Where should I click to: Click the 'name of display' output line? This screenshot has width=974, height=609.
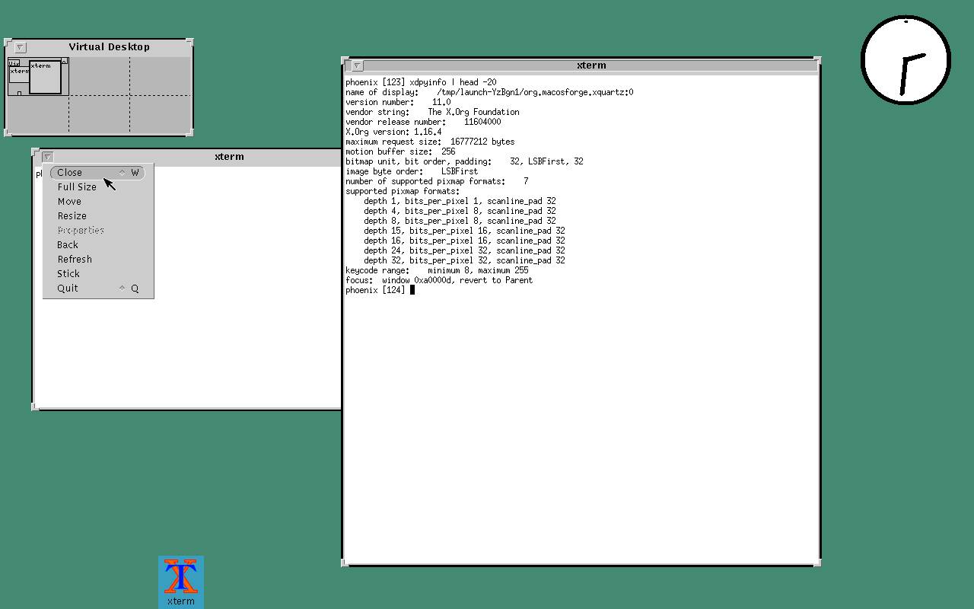pos(489,92)
